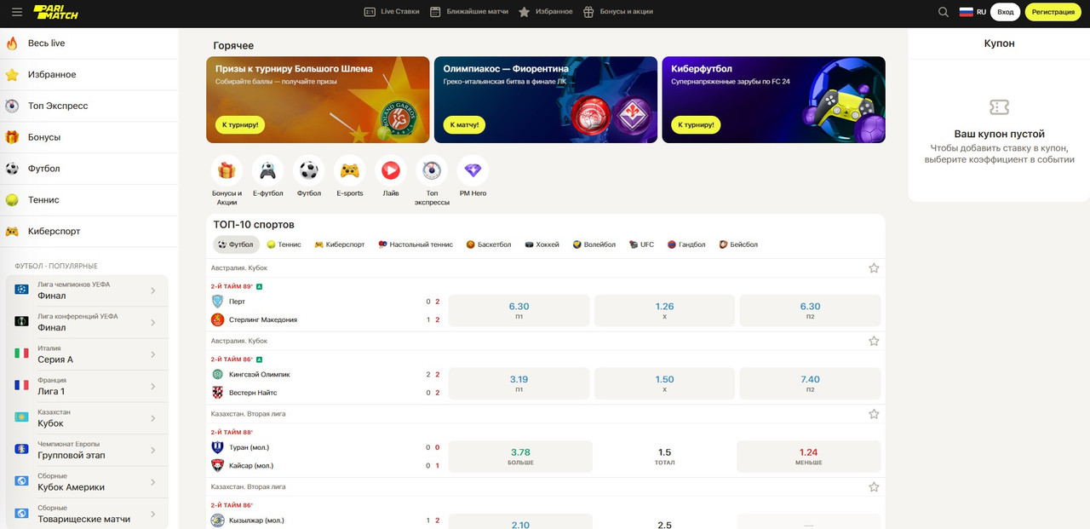Expand Сборные Кубок Америки chevron
The image size is (1090, 529).
[x=153, y=482]
